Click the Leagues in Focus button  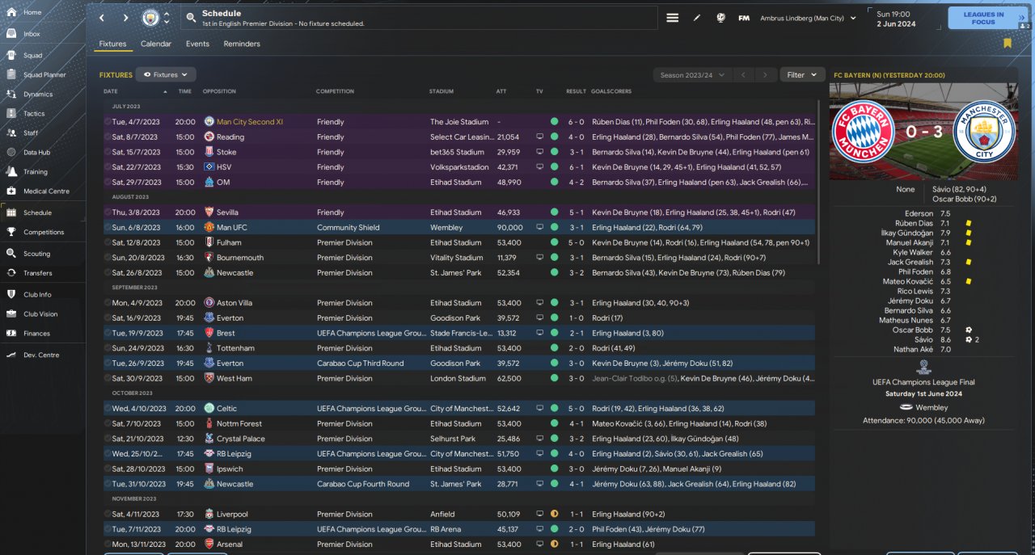click(x=983, y=18)
